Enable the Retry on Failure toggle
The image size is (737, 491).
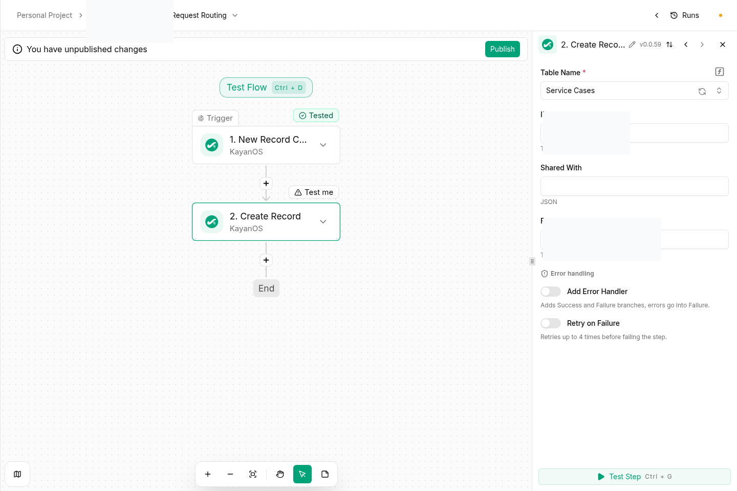click(551, 323)
